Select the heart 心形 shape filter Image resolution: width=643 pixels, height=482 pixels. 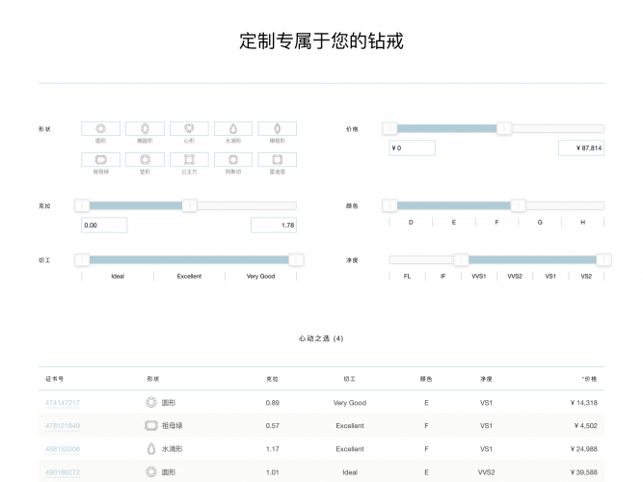click(189, 129)
